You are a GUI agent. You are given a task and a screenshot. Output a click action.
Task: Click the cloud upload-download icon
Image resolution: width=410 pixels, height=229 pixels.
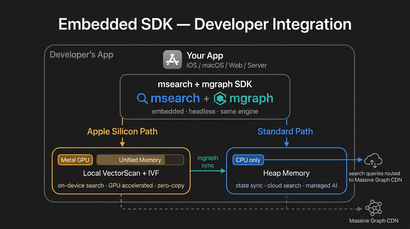click(373, 161)
